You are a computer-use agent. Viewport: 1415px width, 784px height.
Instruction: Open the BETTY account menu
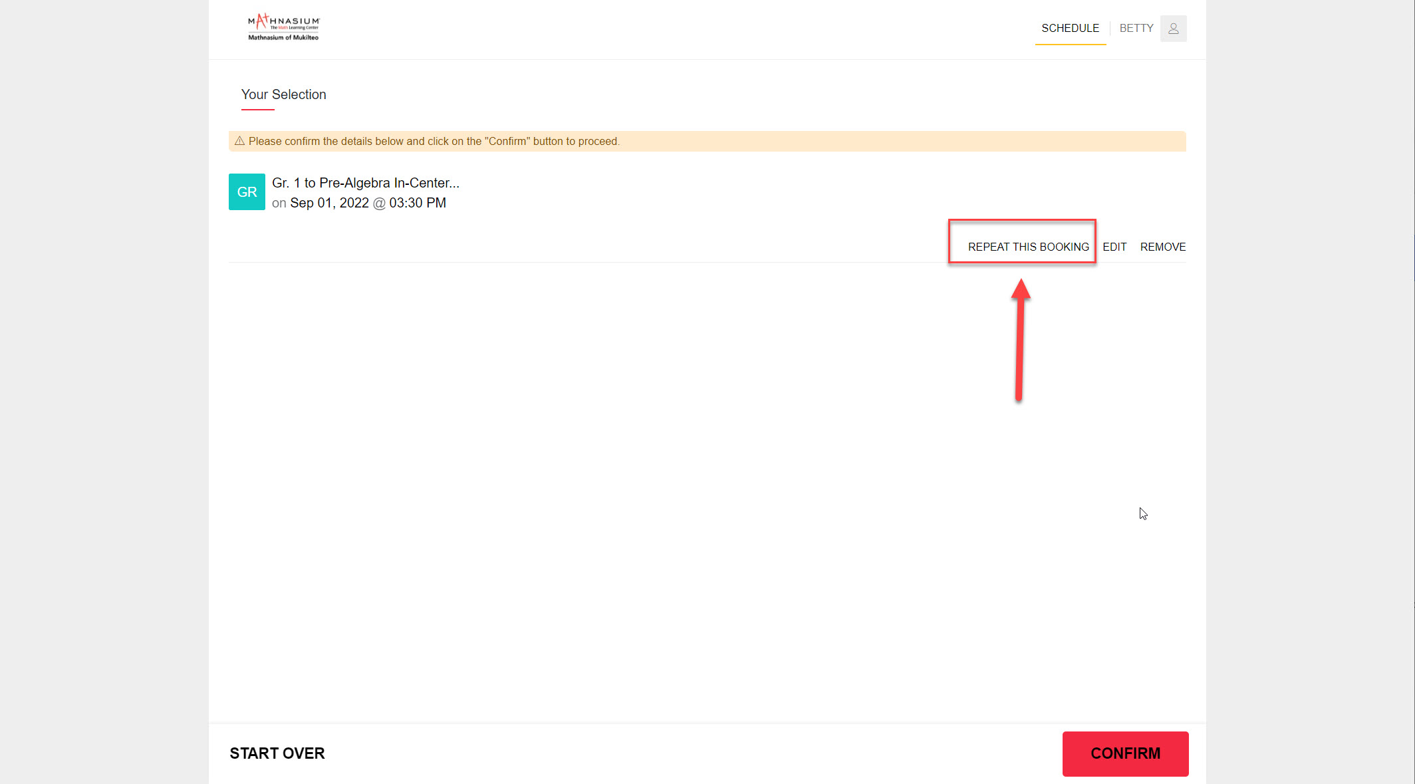click(1136, 28)
